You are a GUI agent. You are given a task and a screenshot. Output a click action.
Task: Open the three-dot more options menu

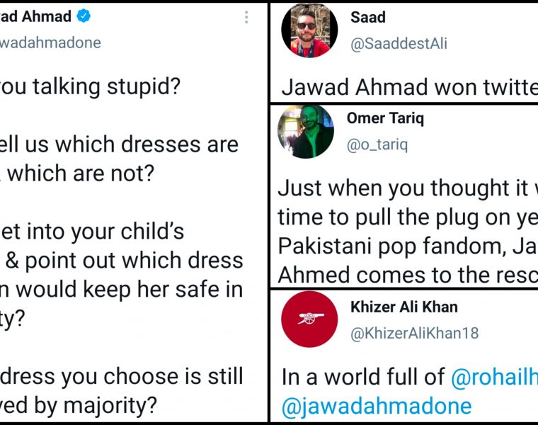[x=246, y=18]
